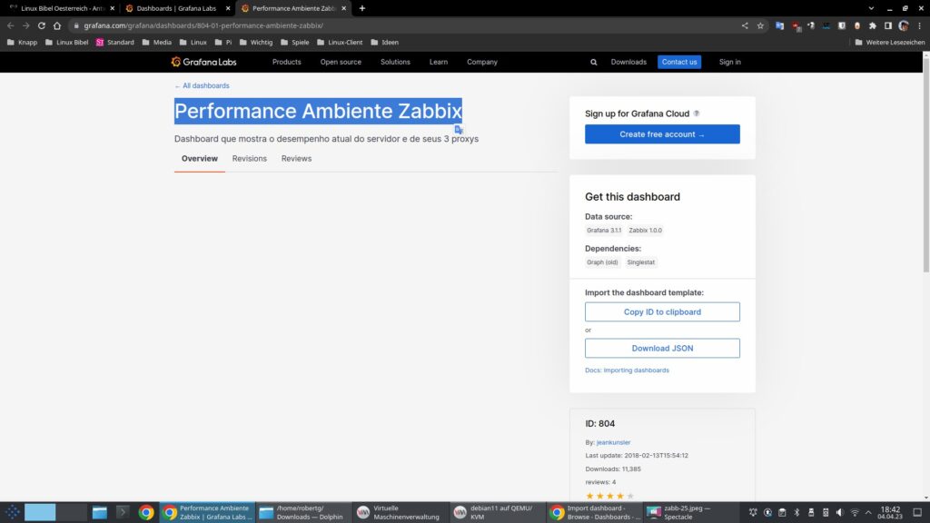Click the address bar URL field
The image size is (930, 523).
(410, 25)
